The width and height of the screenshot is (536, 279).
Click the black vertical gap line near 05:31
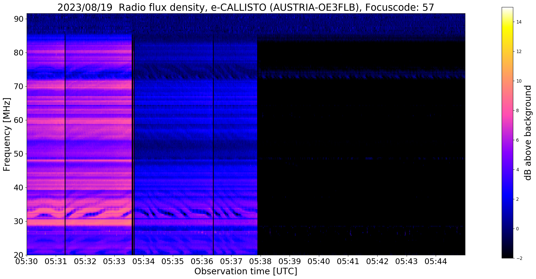click(65, 144)
